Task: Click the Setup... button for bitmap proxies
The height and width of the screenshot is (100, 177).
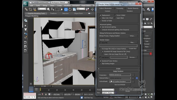Action: coord(132,36)
